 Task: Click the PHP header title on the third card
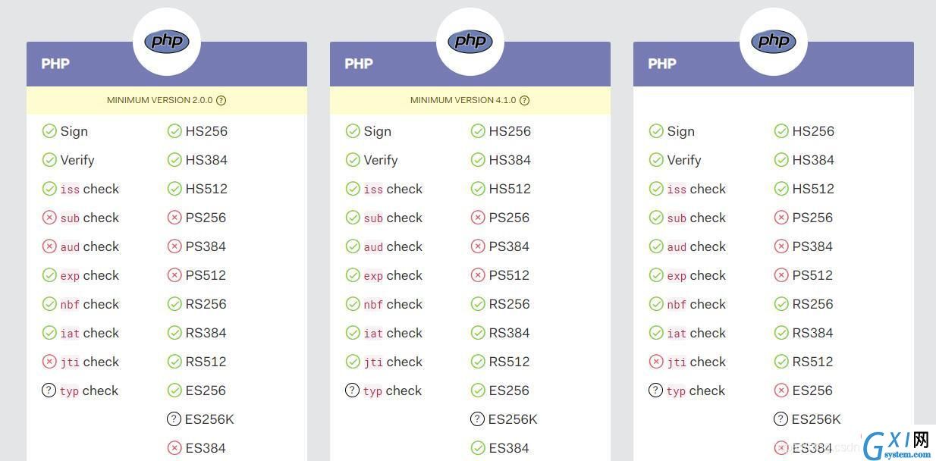click(662, 64)
